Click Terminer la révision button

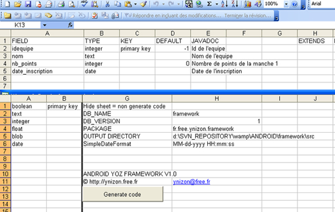tap(247, 16)
